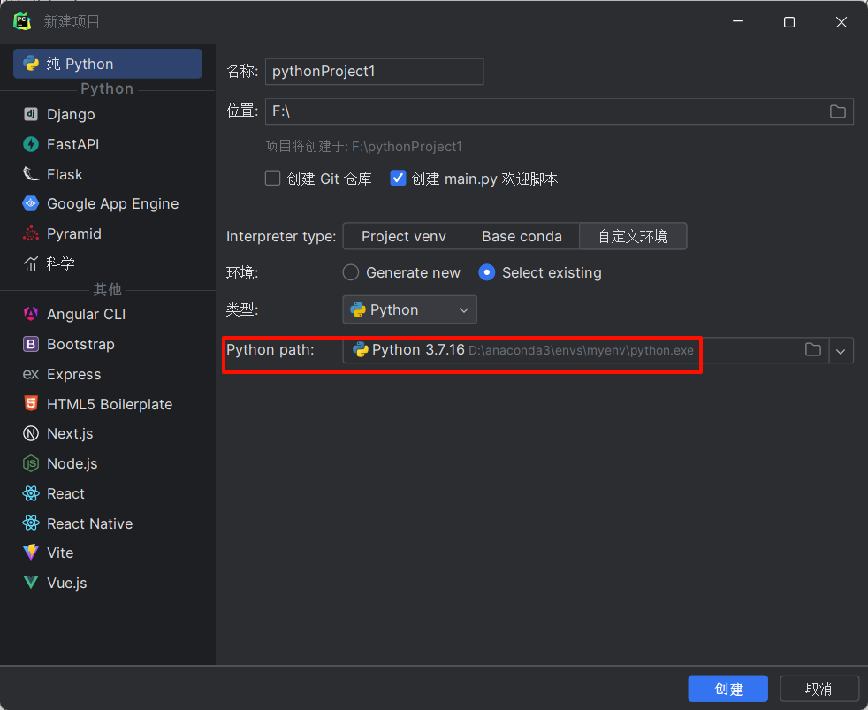Select the 科学 scientific project icon
Screen dimensions: 868x710
[x=31, y=263]
